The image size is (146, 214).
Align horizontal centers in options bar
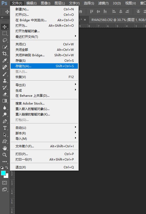[x=121, y=12]
